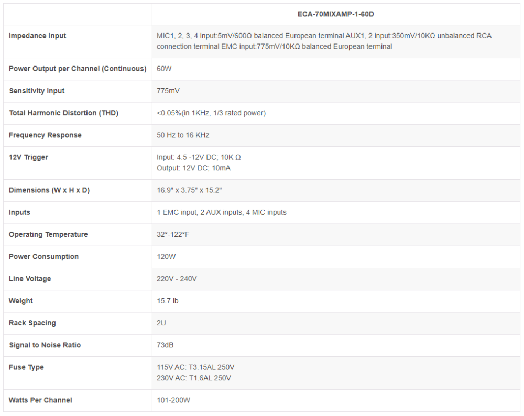Select the Operating Temperature label

click(48, 235)
